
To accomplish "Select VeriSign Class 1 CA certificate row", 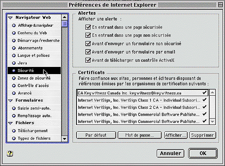I will 143,100.
